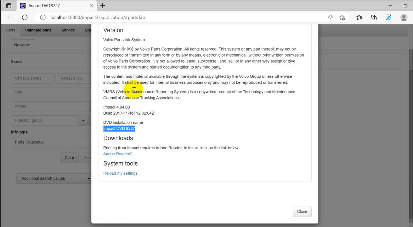Open the Parts Catalogue info type dropdown
The width and height of the screenshot is (413, 227).
click(x=51, y=142)
